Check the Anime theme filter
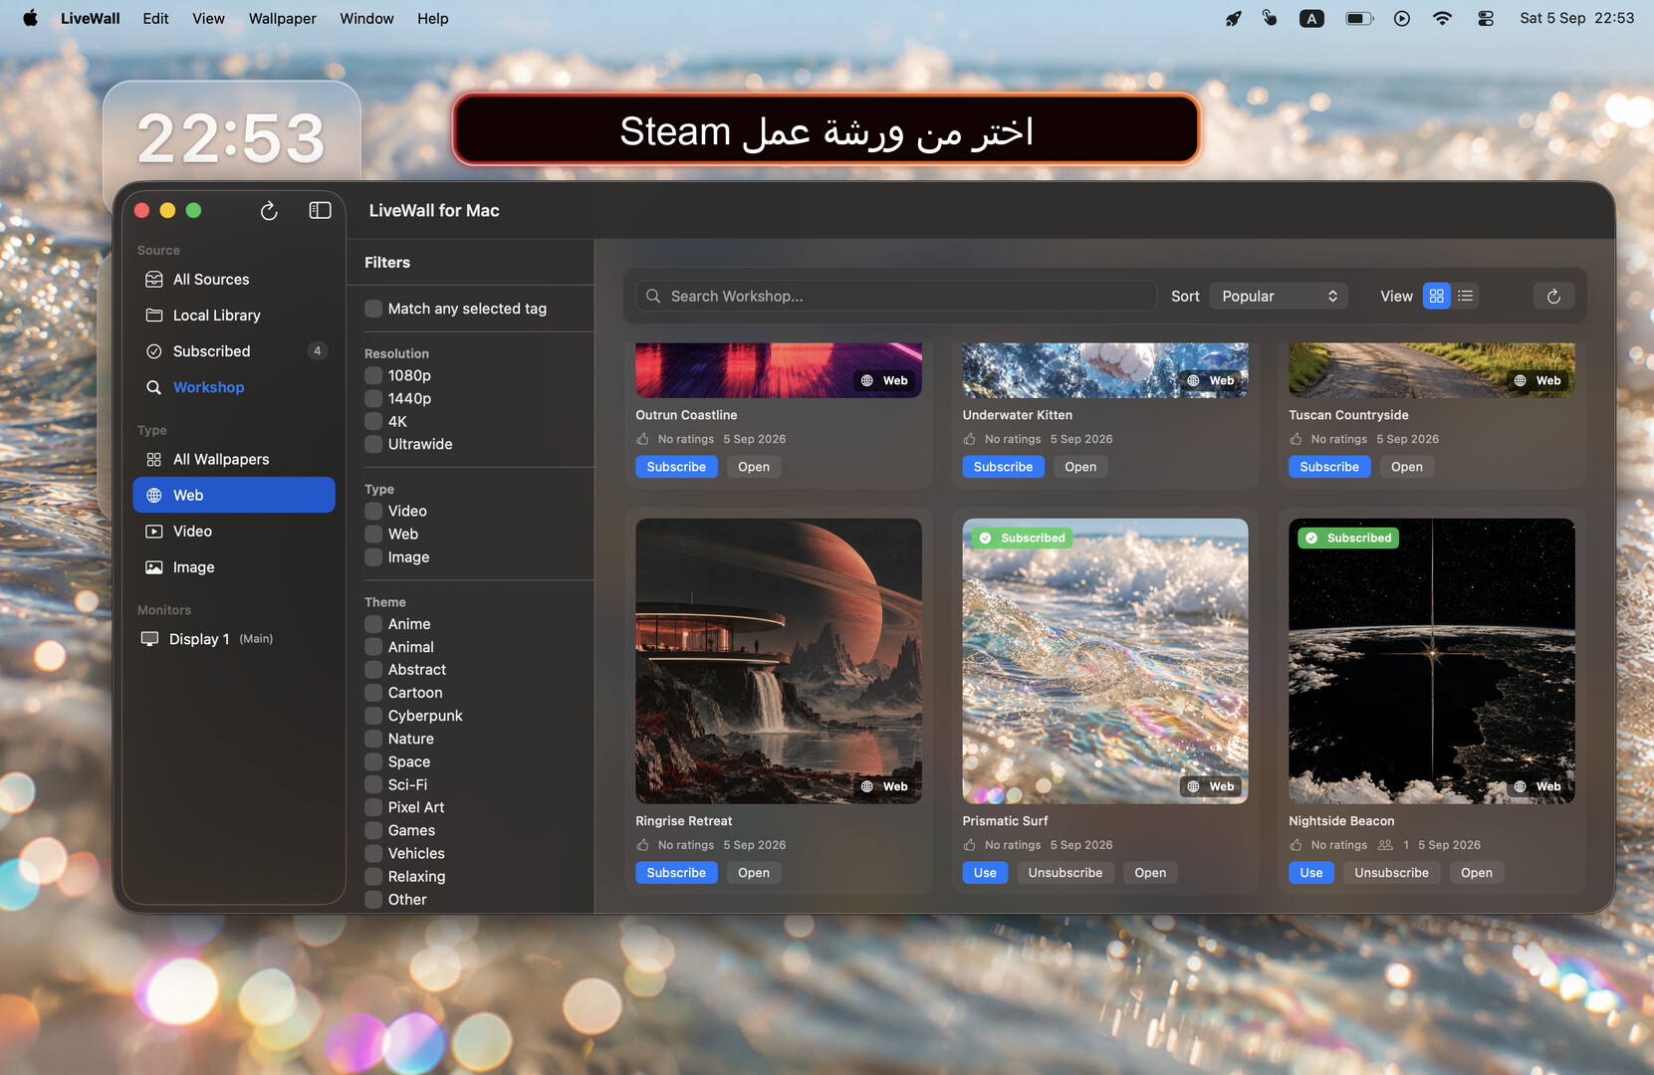The width and height of the screenshot is (1654, 1075). coord(373,624)
